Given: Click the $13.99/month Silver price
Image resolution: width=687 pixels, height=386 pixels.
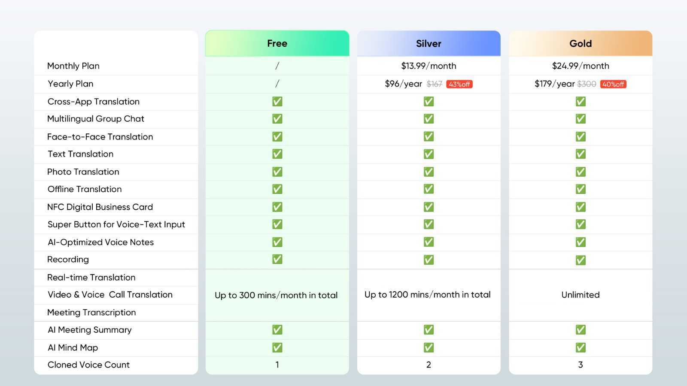Looking at the screenshot, I should coord(429,66).
